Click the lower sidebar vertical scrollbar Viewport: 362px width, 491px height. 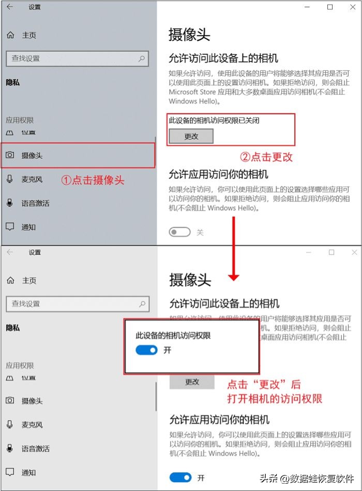point(156,396)
